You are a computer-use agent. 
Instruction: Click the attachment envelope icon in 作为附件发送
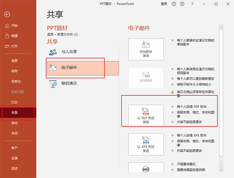146,45
